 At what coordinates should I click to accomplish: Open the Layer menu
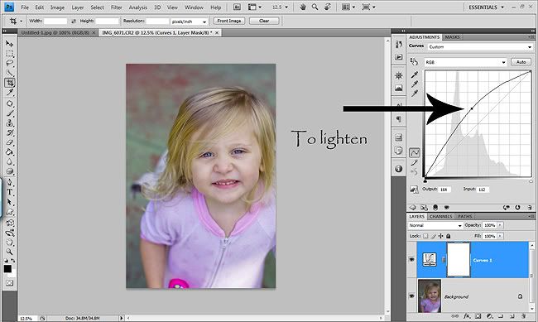(78, 7)
